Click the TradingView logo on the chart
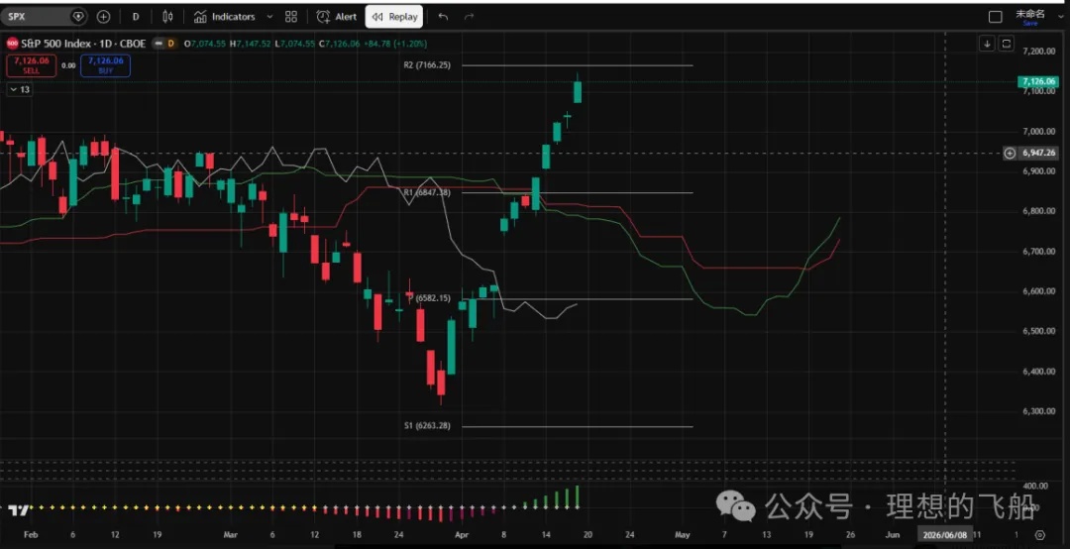Viewport: 1070px width, 549px height. 18,509
